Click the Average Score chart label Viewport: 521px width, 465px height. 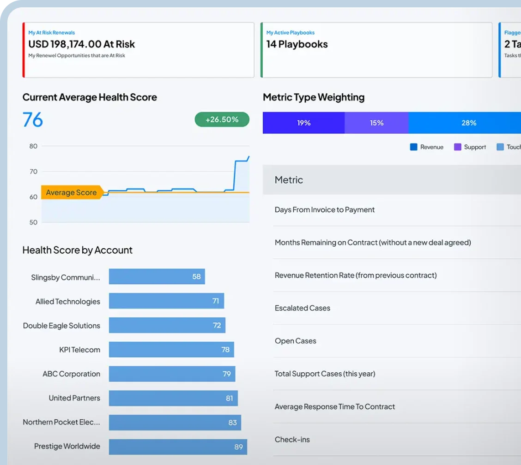tap(71, 192)
